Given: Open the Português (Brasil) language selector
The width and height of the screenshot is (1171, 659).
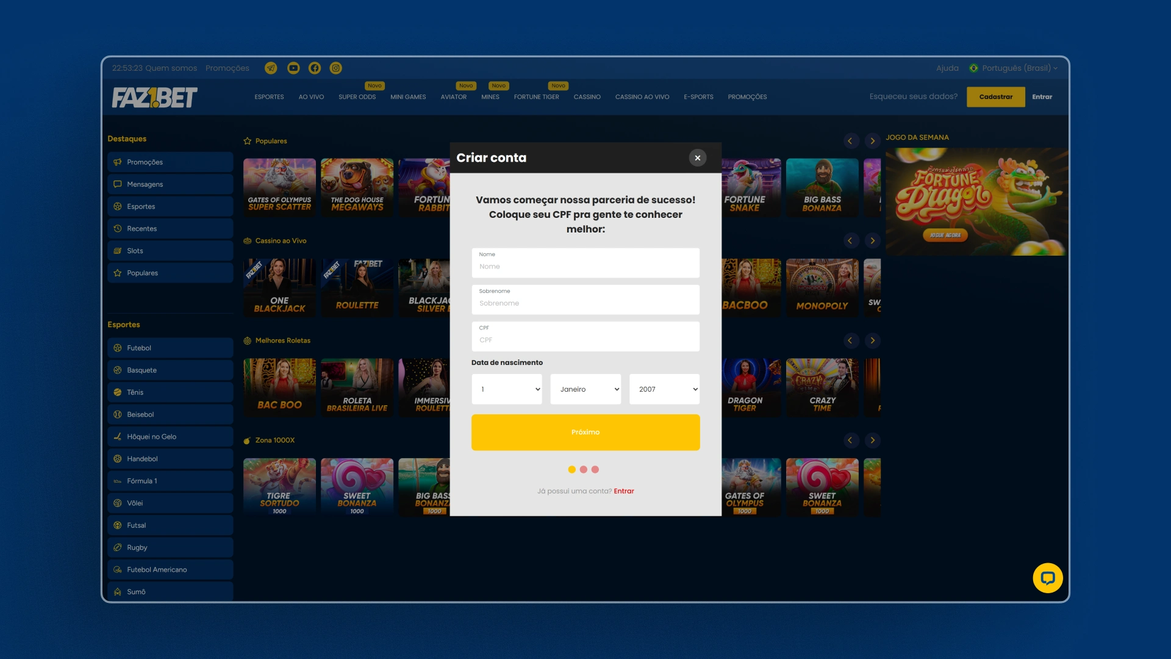Looking at the screenshot, I should pos(1015,68).
